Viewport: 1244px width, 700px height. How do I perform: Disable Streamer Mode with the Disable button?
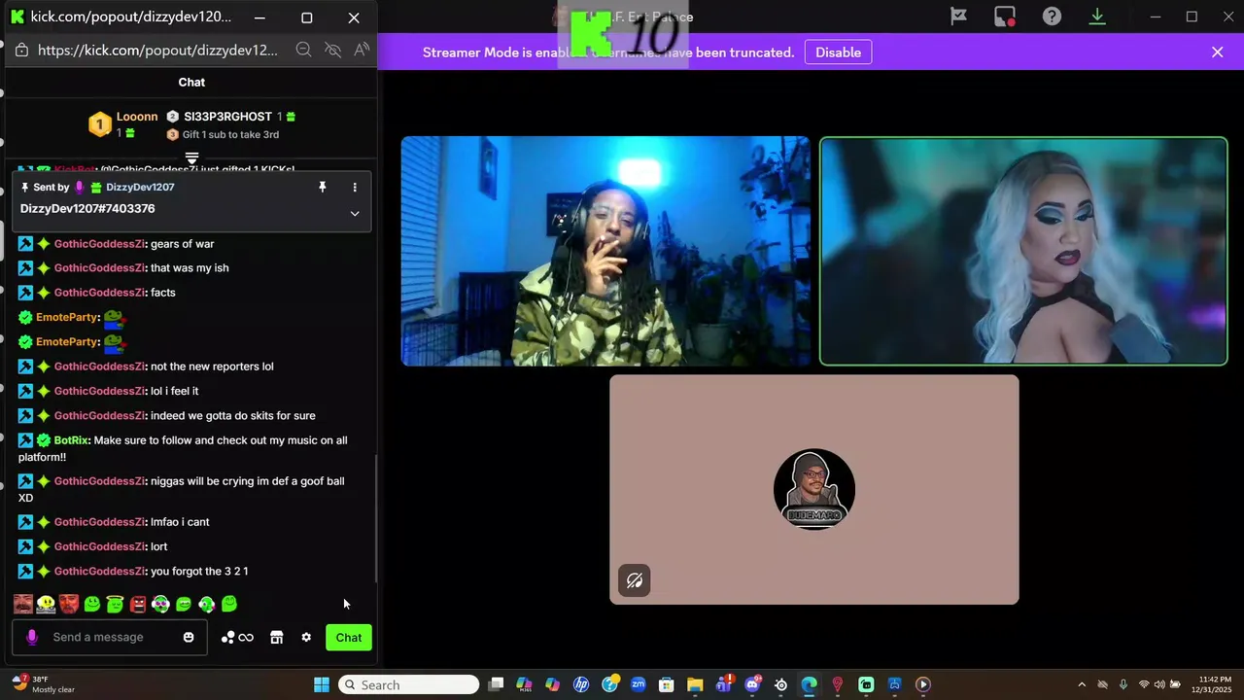(x=838, y=52)
